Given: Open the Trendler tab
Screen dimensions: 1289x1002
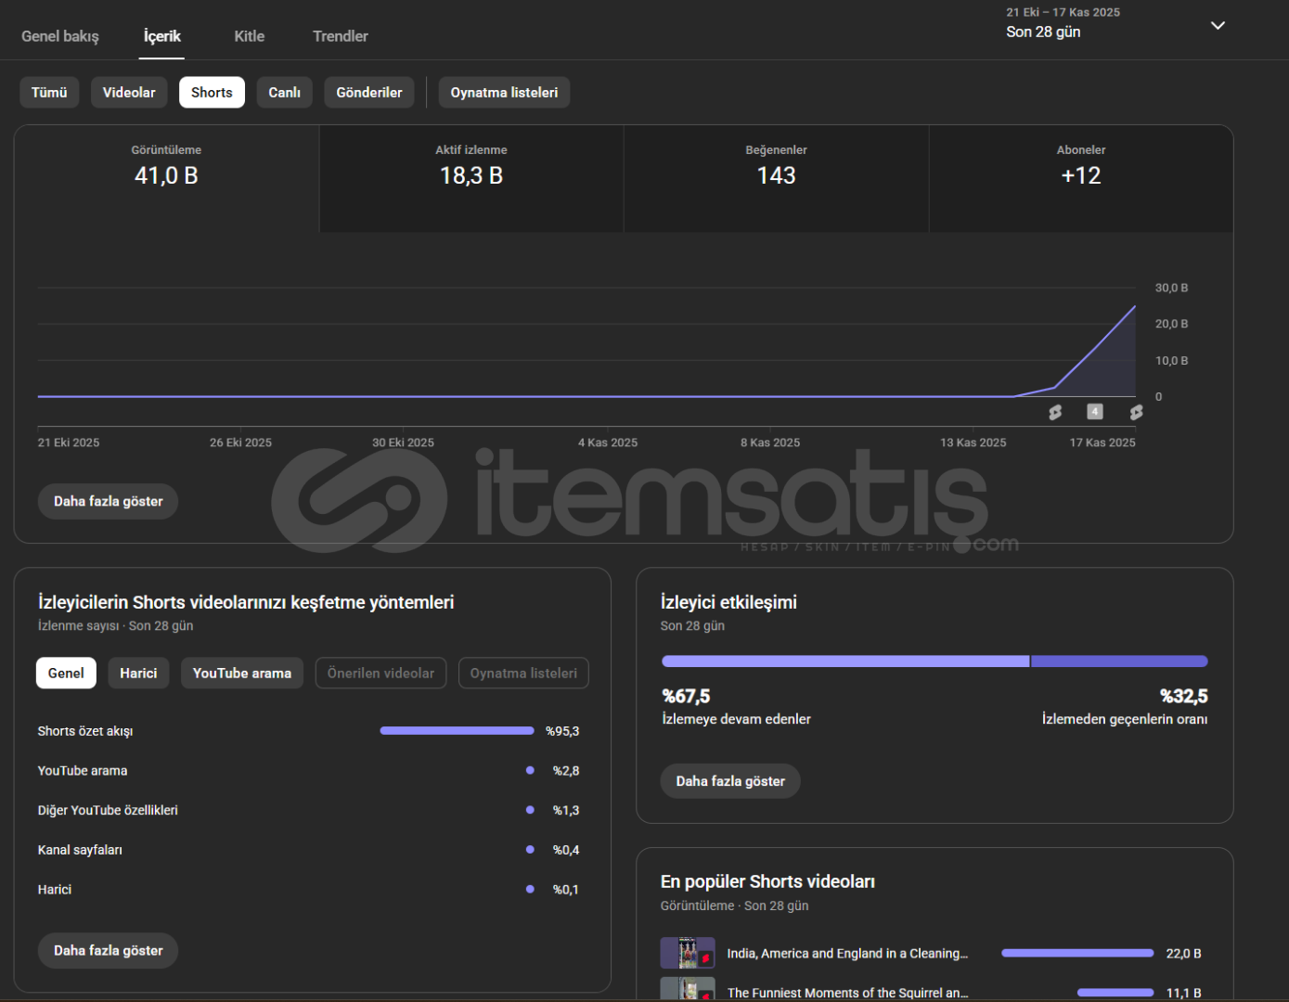Looking at the screenshot, I should (x=340, y=36).
